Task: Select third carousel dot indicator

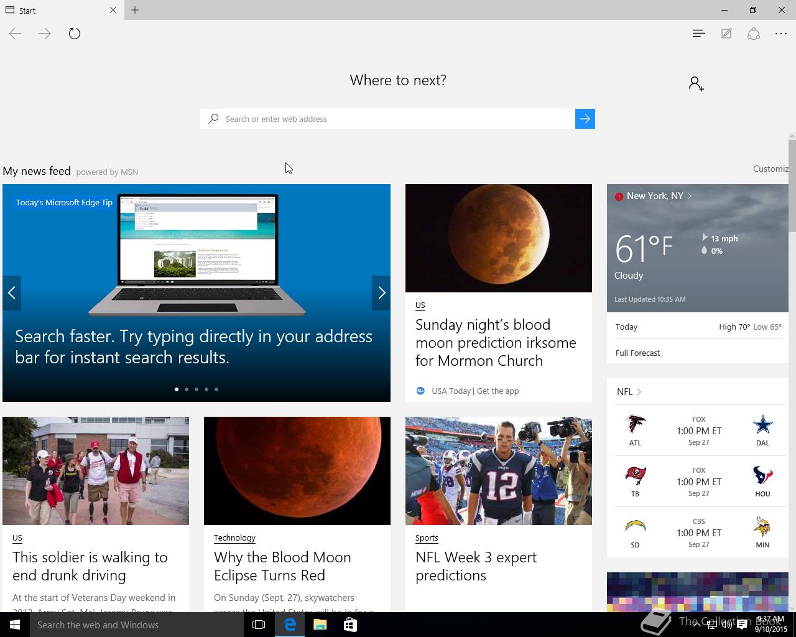Action: [197, 389]
